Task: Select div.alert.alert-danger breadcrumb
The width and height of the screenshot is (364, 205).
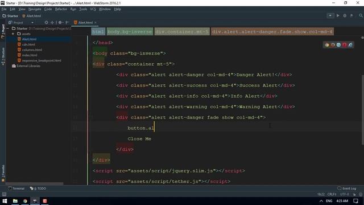Action: pyautogui.click(x=272, y=32)
